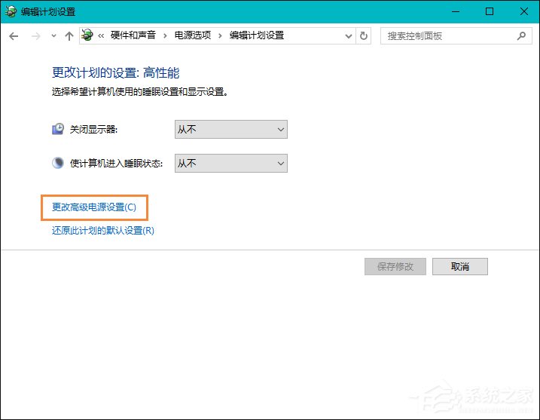This screenshot has width=540, height=420.
Task: Refresh the page with the refresh icon
Action: 363,36
